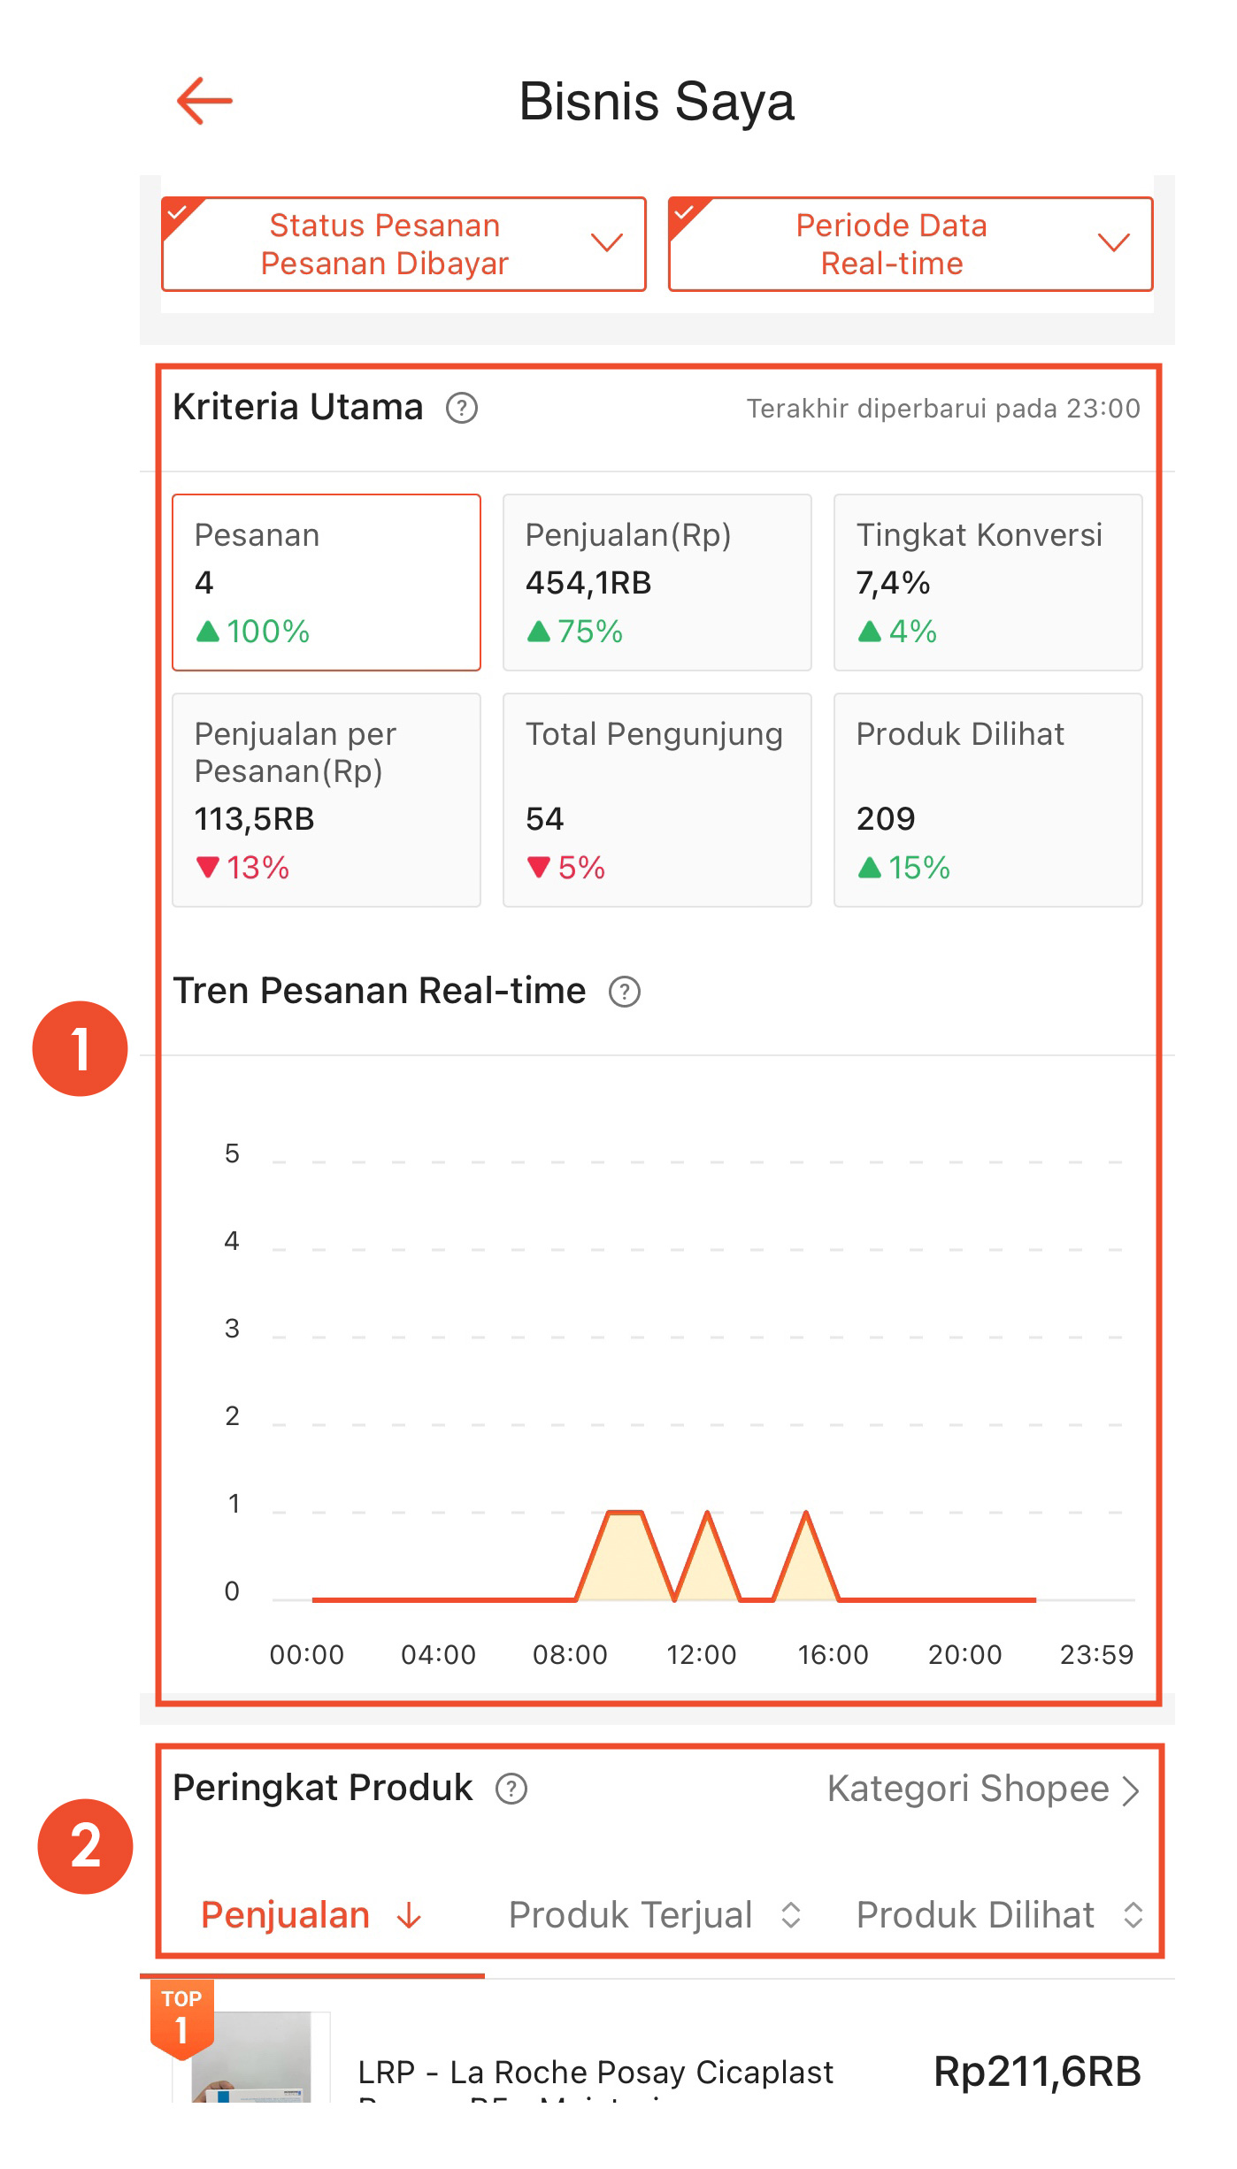Tap the 12:00 label on chart axis
The image size is (1237, 2169).
pos(701,1655)
